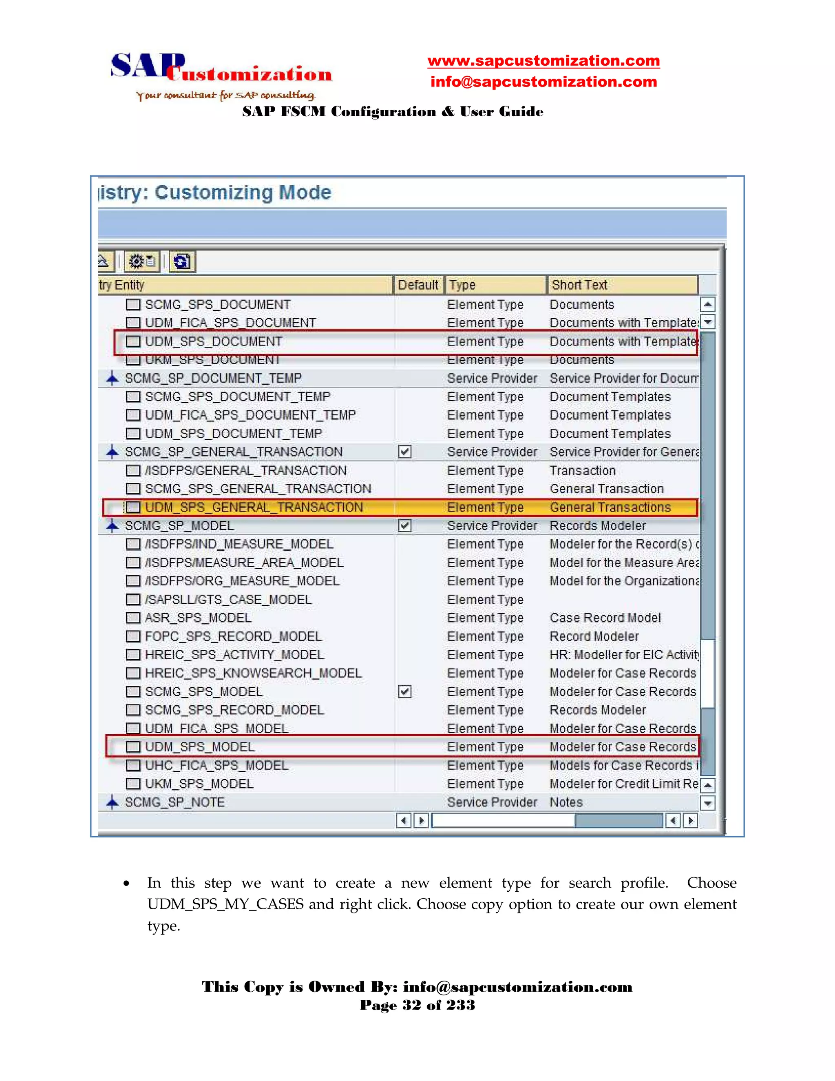
Task: Open www.sapcustomization.com link
Action: click(543, 61)
